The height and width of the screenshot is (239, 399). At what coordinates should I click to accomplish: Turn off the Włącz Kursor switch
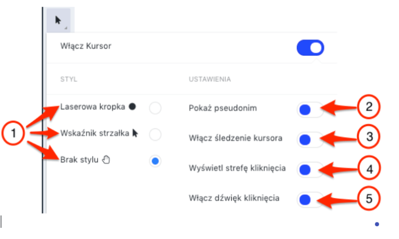click(310, 48)
